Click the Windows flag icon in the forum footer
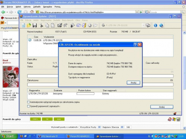The image size is (186, 139). (174, 119)
